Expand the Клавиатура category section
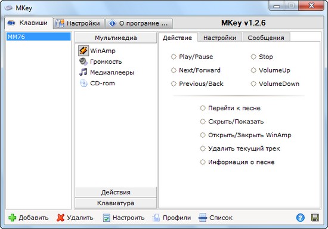328x229 pixels. 116,203
